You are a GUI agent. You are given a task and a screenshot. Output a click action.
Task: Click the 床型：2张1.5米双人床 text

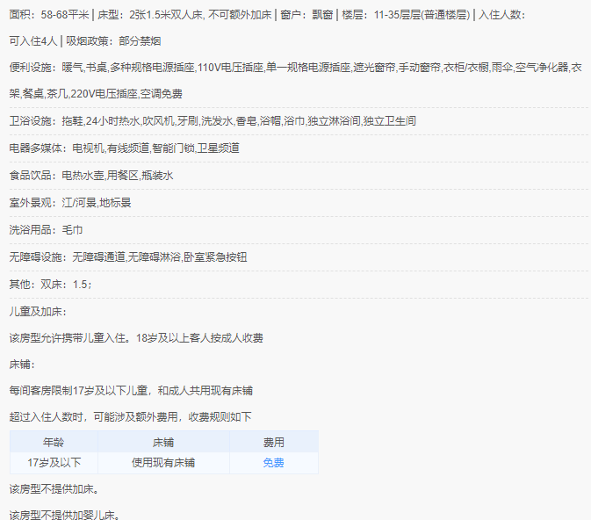[150, 15]
